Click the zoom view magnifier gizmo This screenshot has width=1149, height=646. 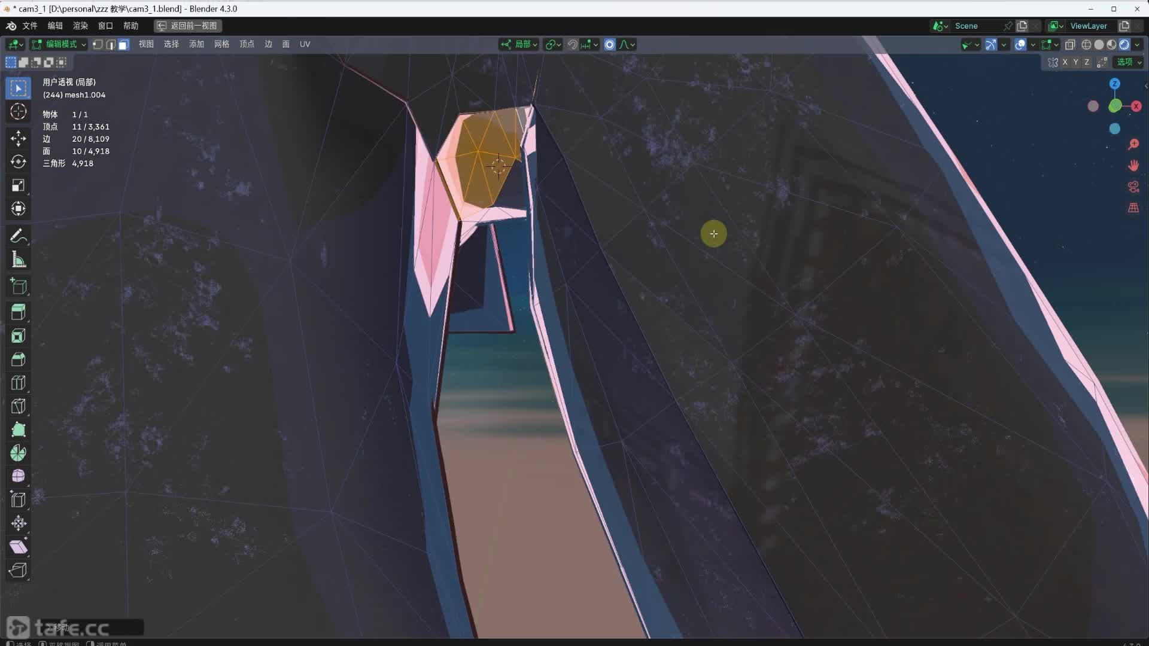click(x=1133, y=145)
